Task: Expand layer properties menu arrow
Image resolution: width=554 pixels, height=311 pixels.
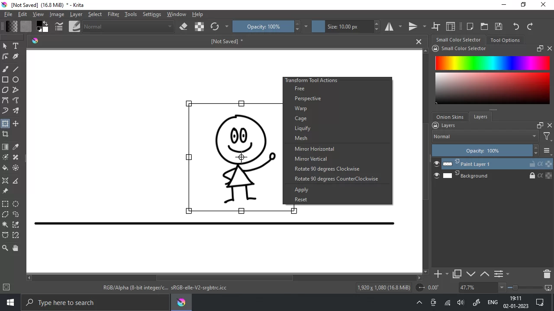Action: point(508,274)
